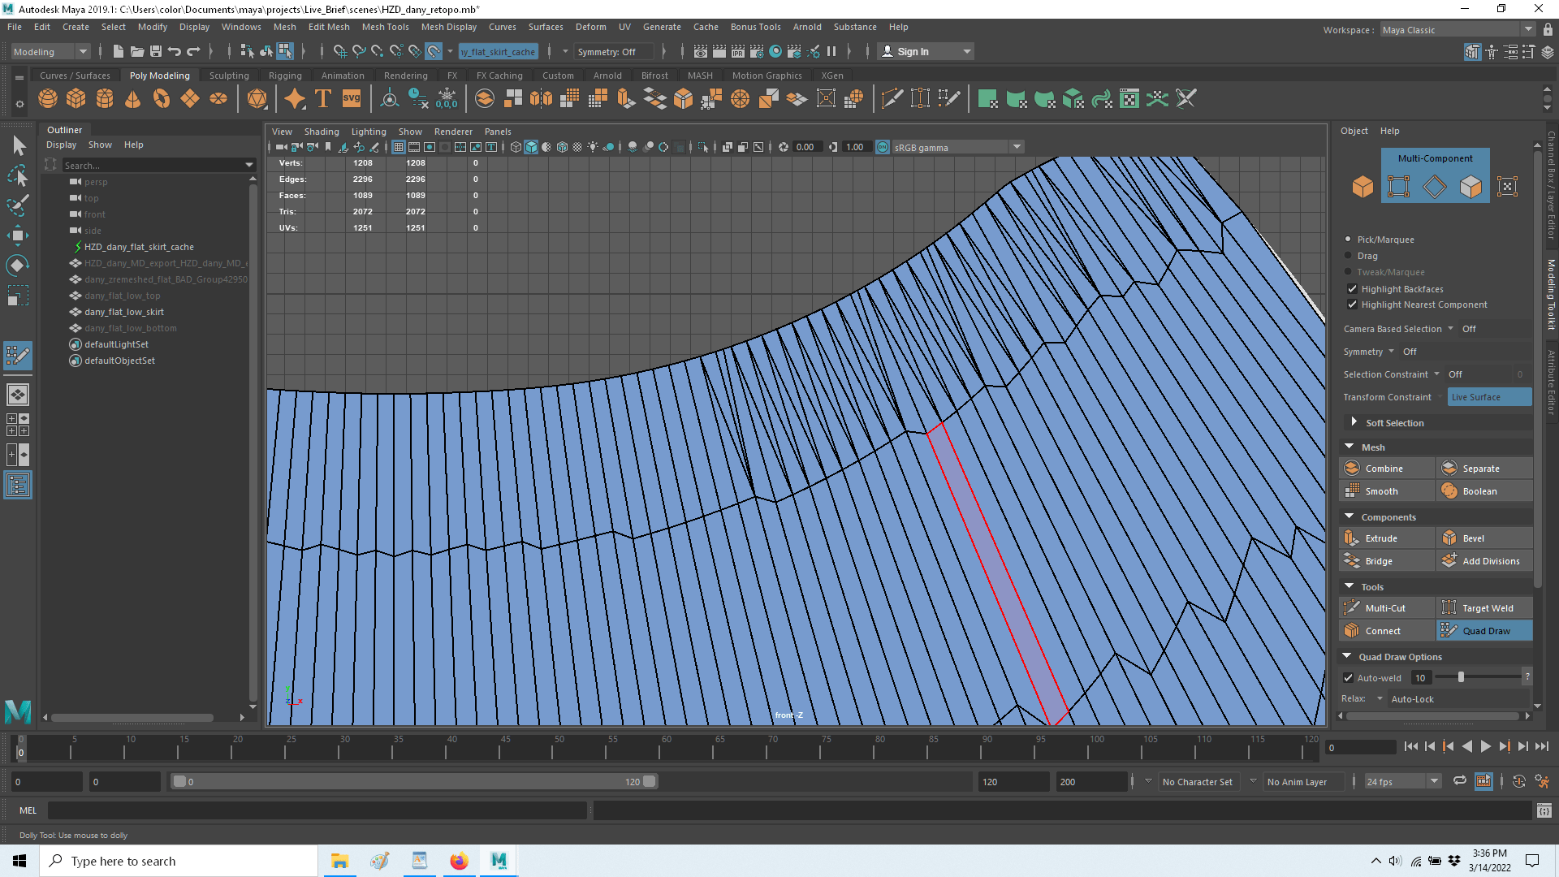1559x877 pixels.
Task: Select the Drag radio option
Action: pos(1349,256)
